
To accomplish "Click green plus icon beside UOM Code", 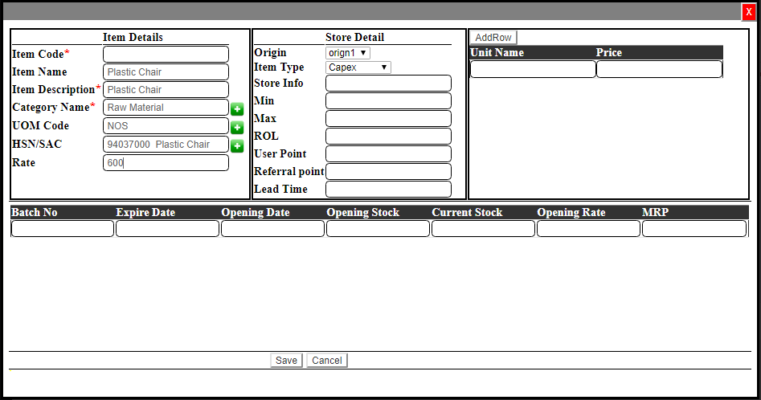I will coord(237,127).
